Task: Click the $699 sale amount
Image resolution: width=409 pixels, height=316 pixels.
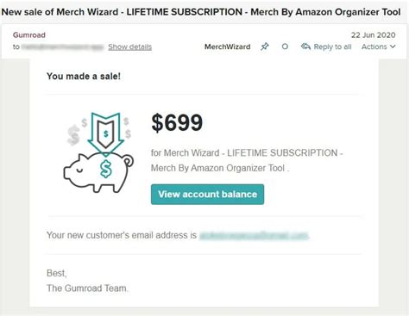Action: click(x=177, y=123)
